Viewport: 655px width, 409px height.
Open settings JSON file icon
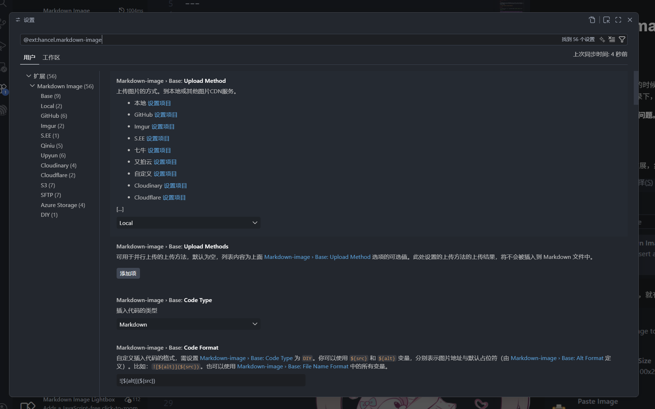pos(592,20)
